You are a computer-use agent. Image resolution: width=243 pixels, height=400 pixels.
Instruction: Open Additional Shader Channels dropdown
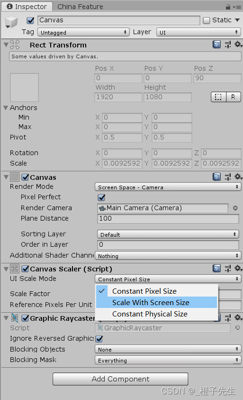click(168, 256)
